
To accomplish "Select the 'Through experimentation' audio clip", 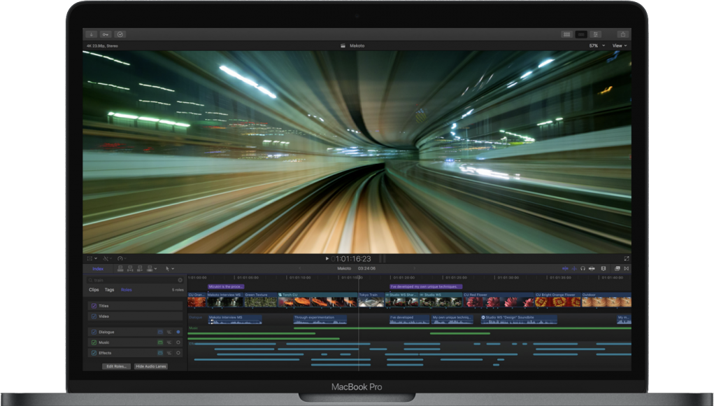I will (x=320, y=320).
